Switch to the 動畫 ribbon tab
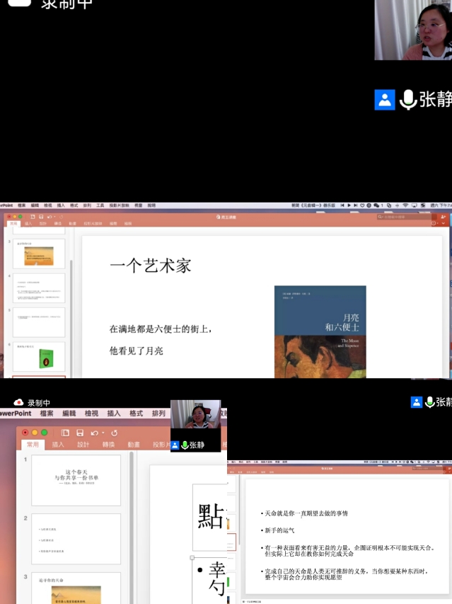The width and height of the screenshot is (452, 604). click(x=133, y=445)
